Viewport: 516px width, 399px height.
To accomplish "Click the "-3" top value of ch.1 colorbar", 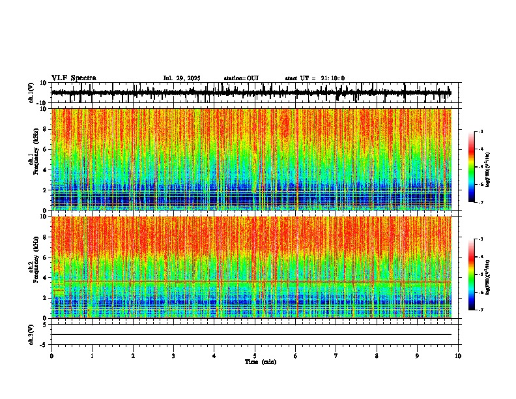I will (480, 131).
